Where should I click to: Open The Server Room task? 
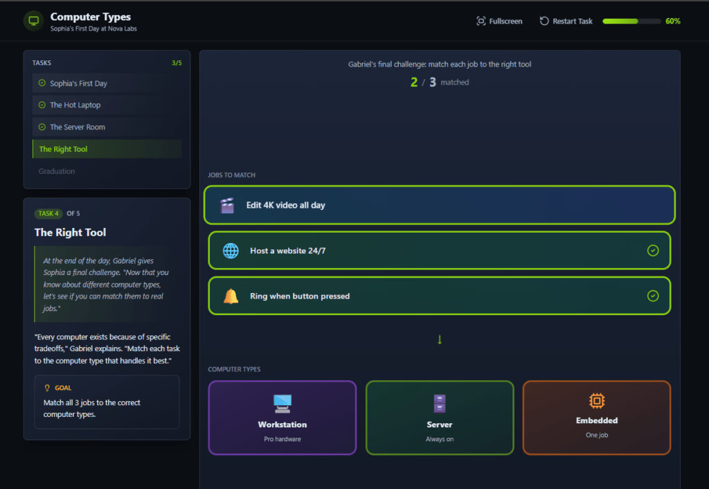77,127
